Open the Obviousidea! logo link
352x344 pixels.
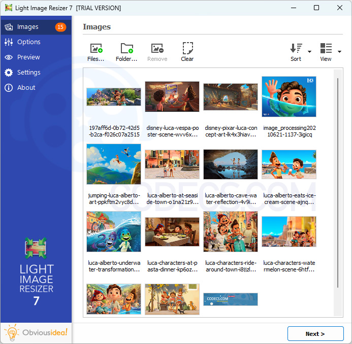[x=36, y=332]
